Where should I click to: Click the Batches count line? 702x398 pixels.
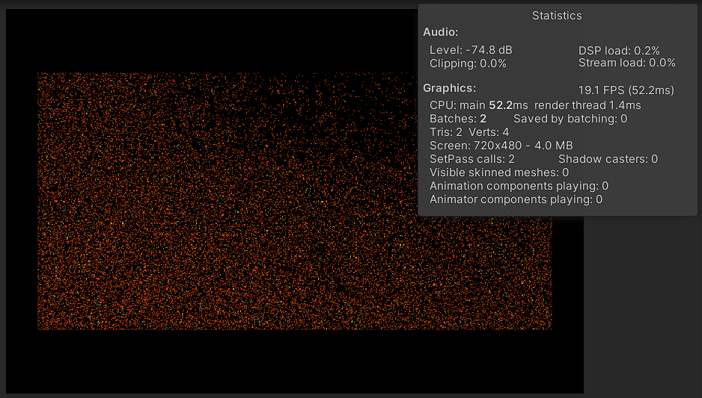(458, 119)
